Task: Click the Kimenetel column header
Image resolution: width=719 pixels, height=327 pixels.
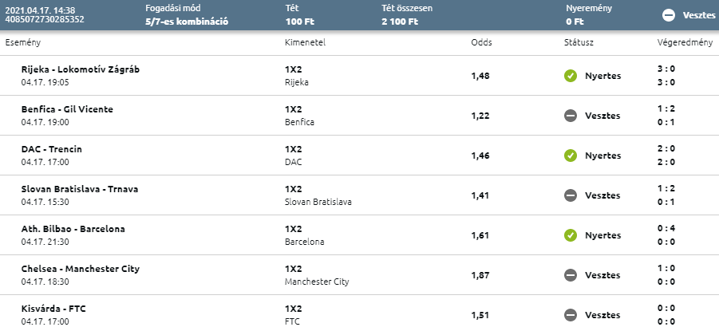Action: [x=305, y=41]
